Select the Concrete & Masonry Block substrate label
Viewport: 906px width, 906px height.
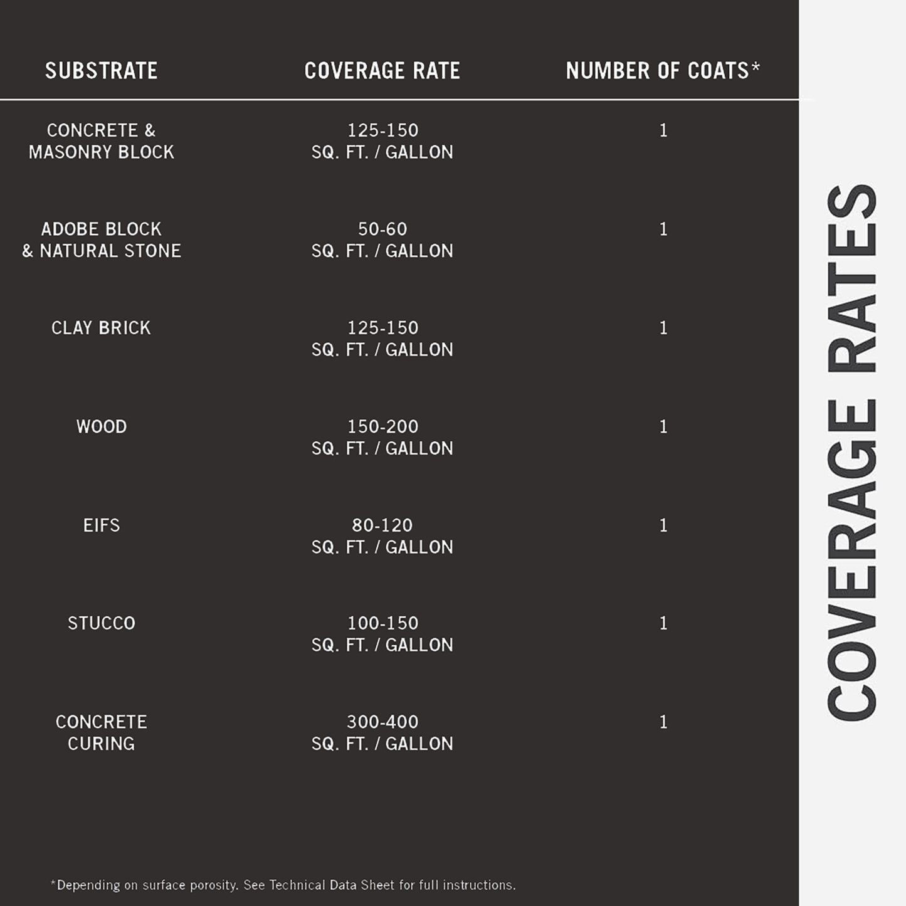[101, 141]
